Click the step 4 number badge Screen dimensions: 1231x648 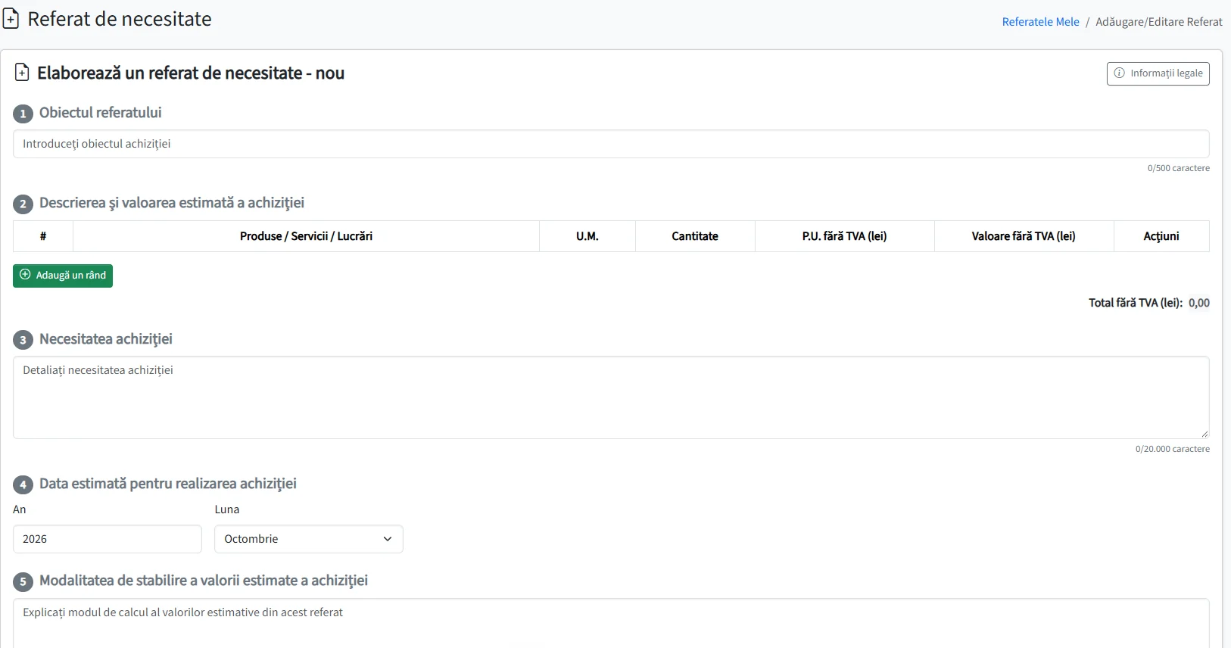tap(23, 484)
